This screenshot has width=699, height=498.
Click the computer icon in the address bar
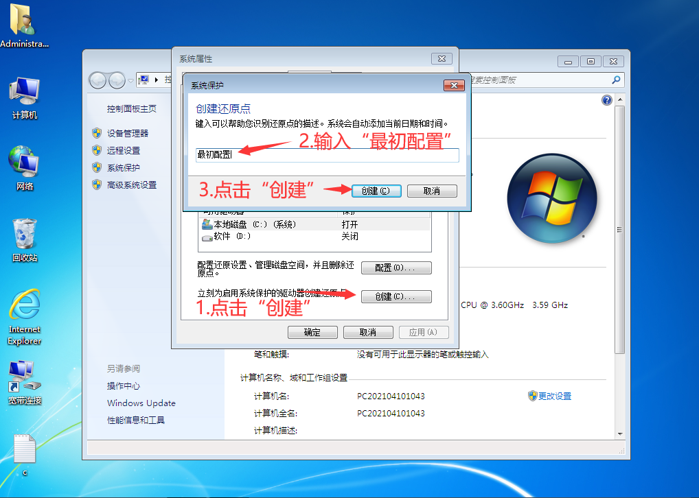pyautogui.click(x=144, y=80)
